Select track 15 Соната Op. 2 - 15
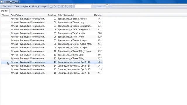The image size is (187, 105). [51, 69]
